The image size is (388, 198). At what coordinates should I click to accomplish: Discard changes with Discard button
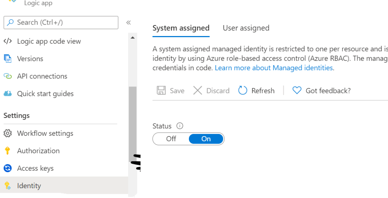211,91
